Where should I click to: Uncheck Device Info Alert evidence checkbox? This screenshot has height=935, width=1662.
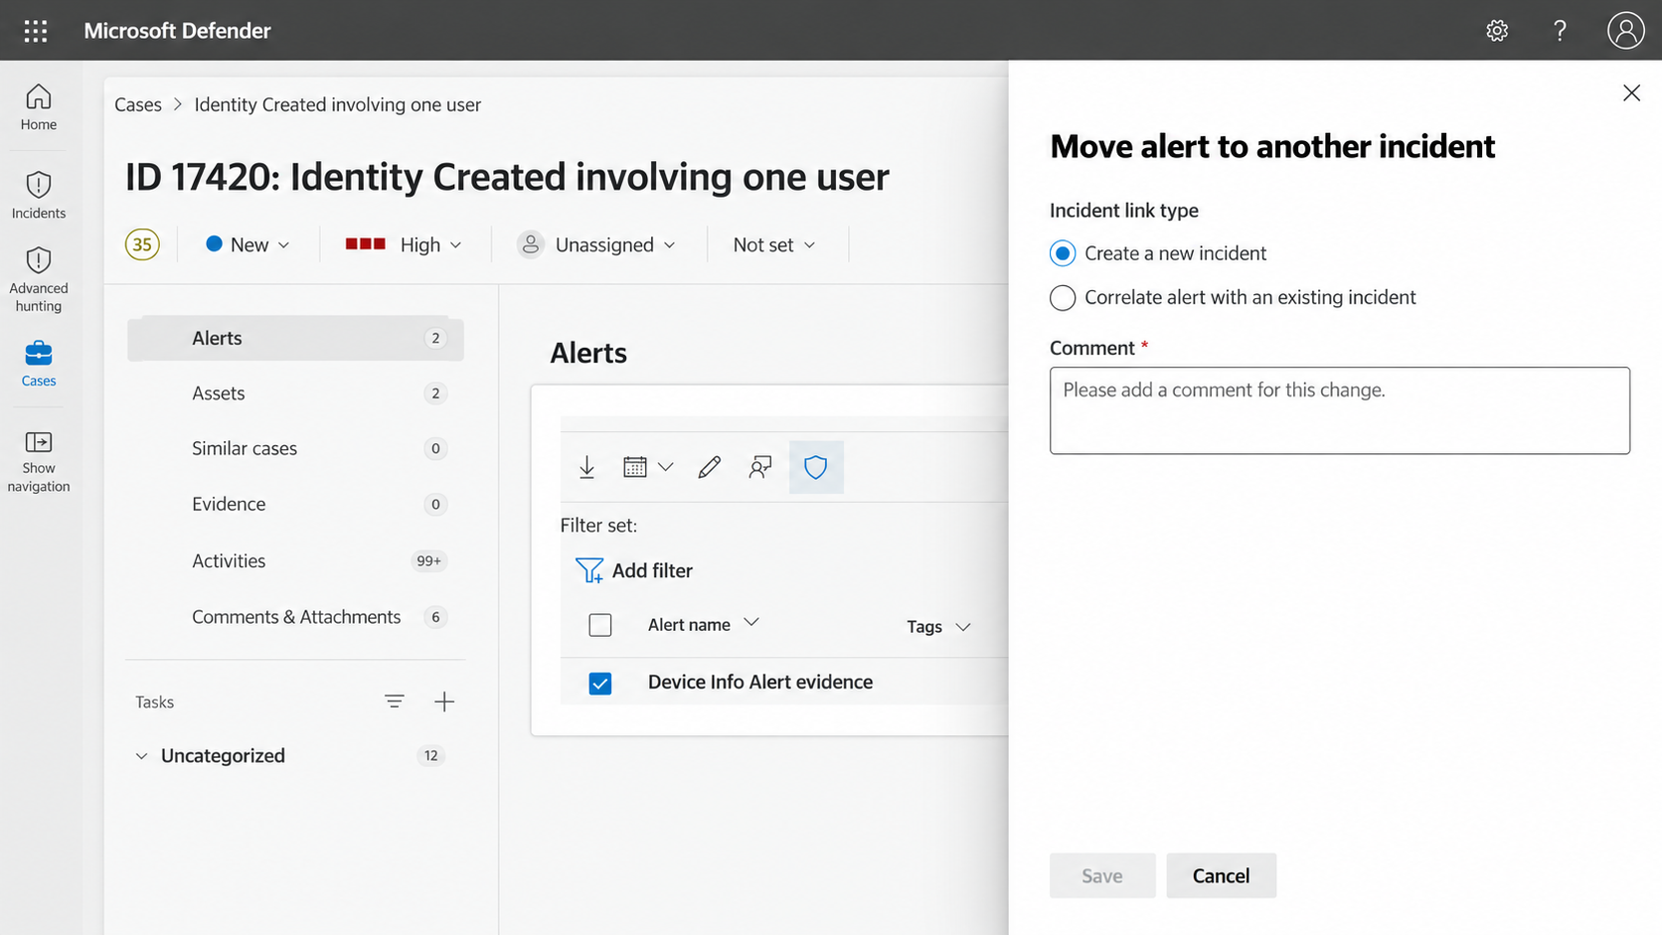point(600,684)
